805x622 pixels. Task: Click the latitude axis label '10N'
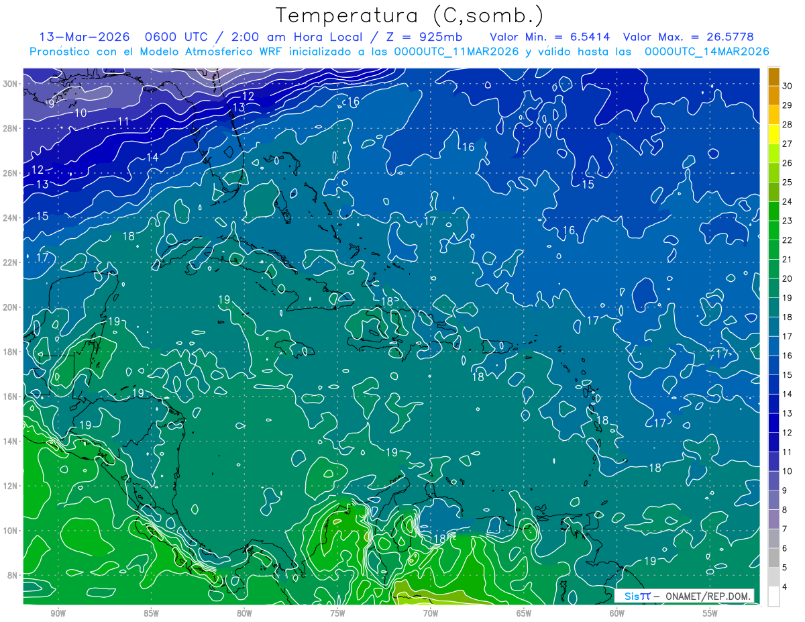click(x=10, y=530)
